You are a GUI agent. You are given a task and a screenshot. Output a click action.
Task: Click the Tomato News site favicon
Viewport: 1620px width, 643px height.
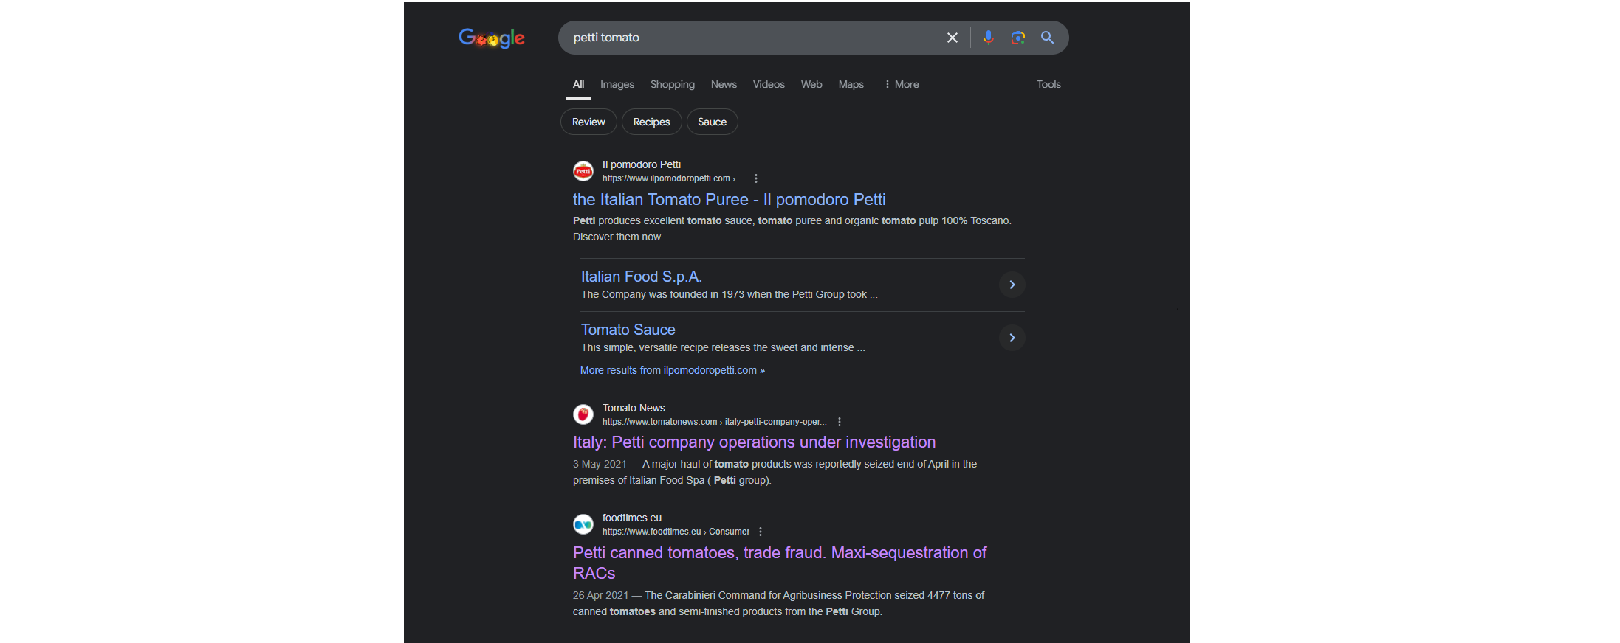(583, 414)
